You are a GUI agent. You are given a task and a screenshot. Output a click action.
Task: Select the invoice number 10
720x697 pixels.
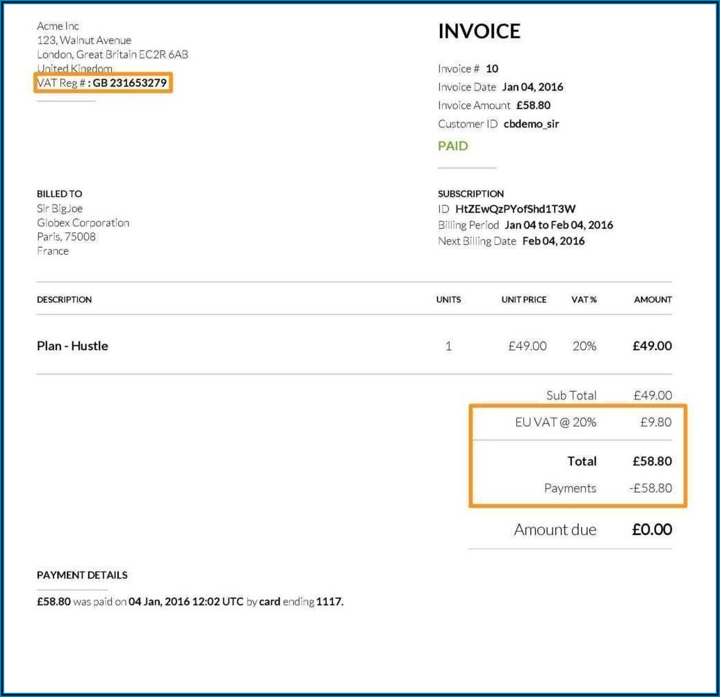pyautogui.click(x=492, y=69)
